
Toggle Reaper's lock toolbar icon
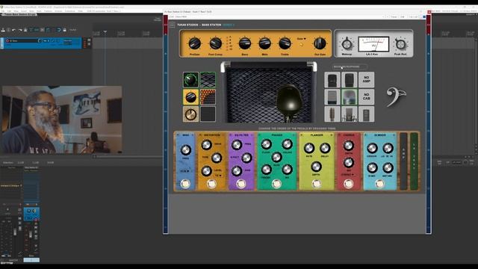65,30
